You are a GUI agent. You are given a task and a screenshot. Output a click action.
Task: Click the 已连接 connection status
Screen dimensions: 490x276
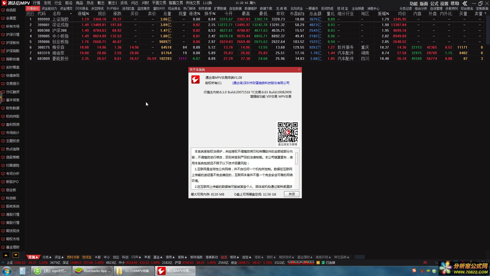pyautogui.click(x=330, y=263)
